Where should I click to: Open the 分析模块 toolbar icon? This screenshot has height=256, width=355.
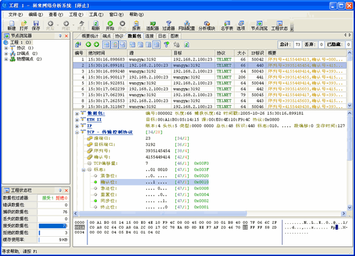click(207, 26)
